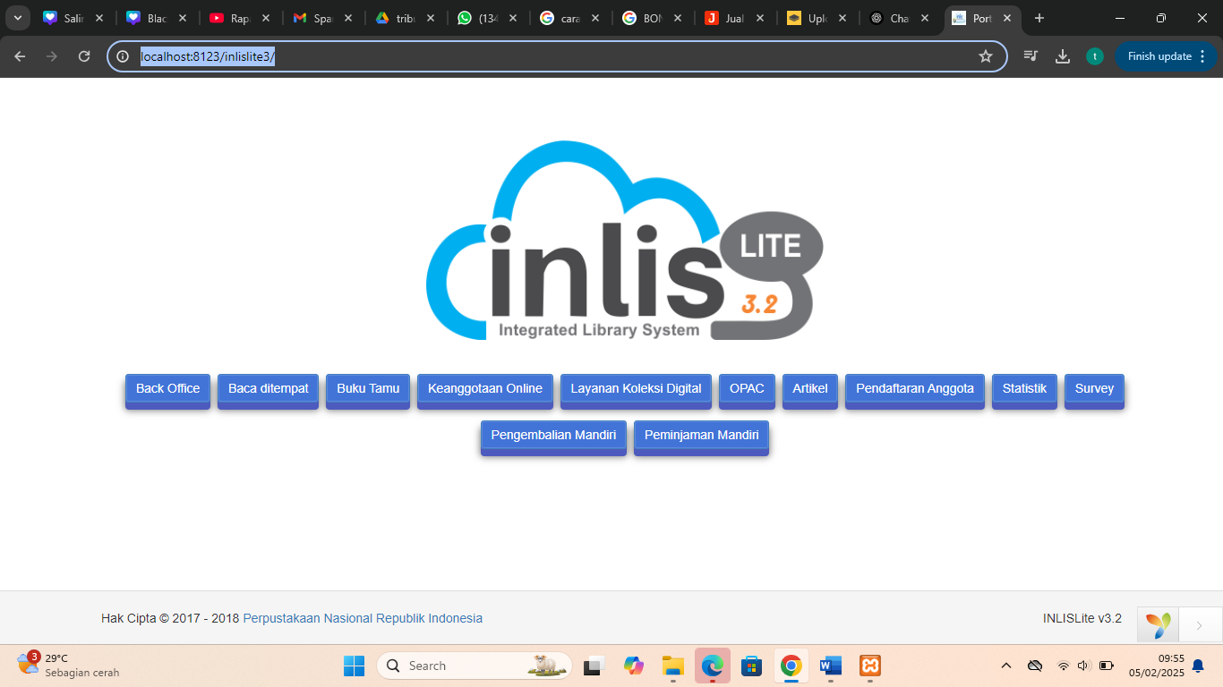Screen dimensions: 1223x687
Task: Switch to the Google BON tab
Action: [654, 18]
